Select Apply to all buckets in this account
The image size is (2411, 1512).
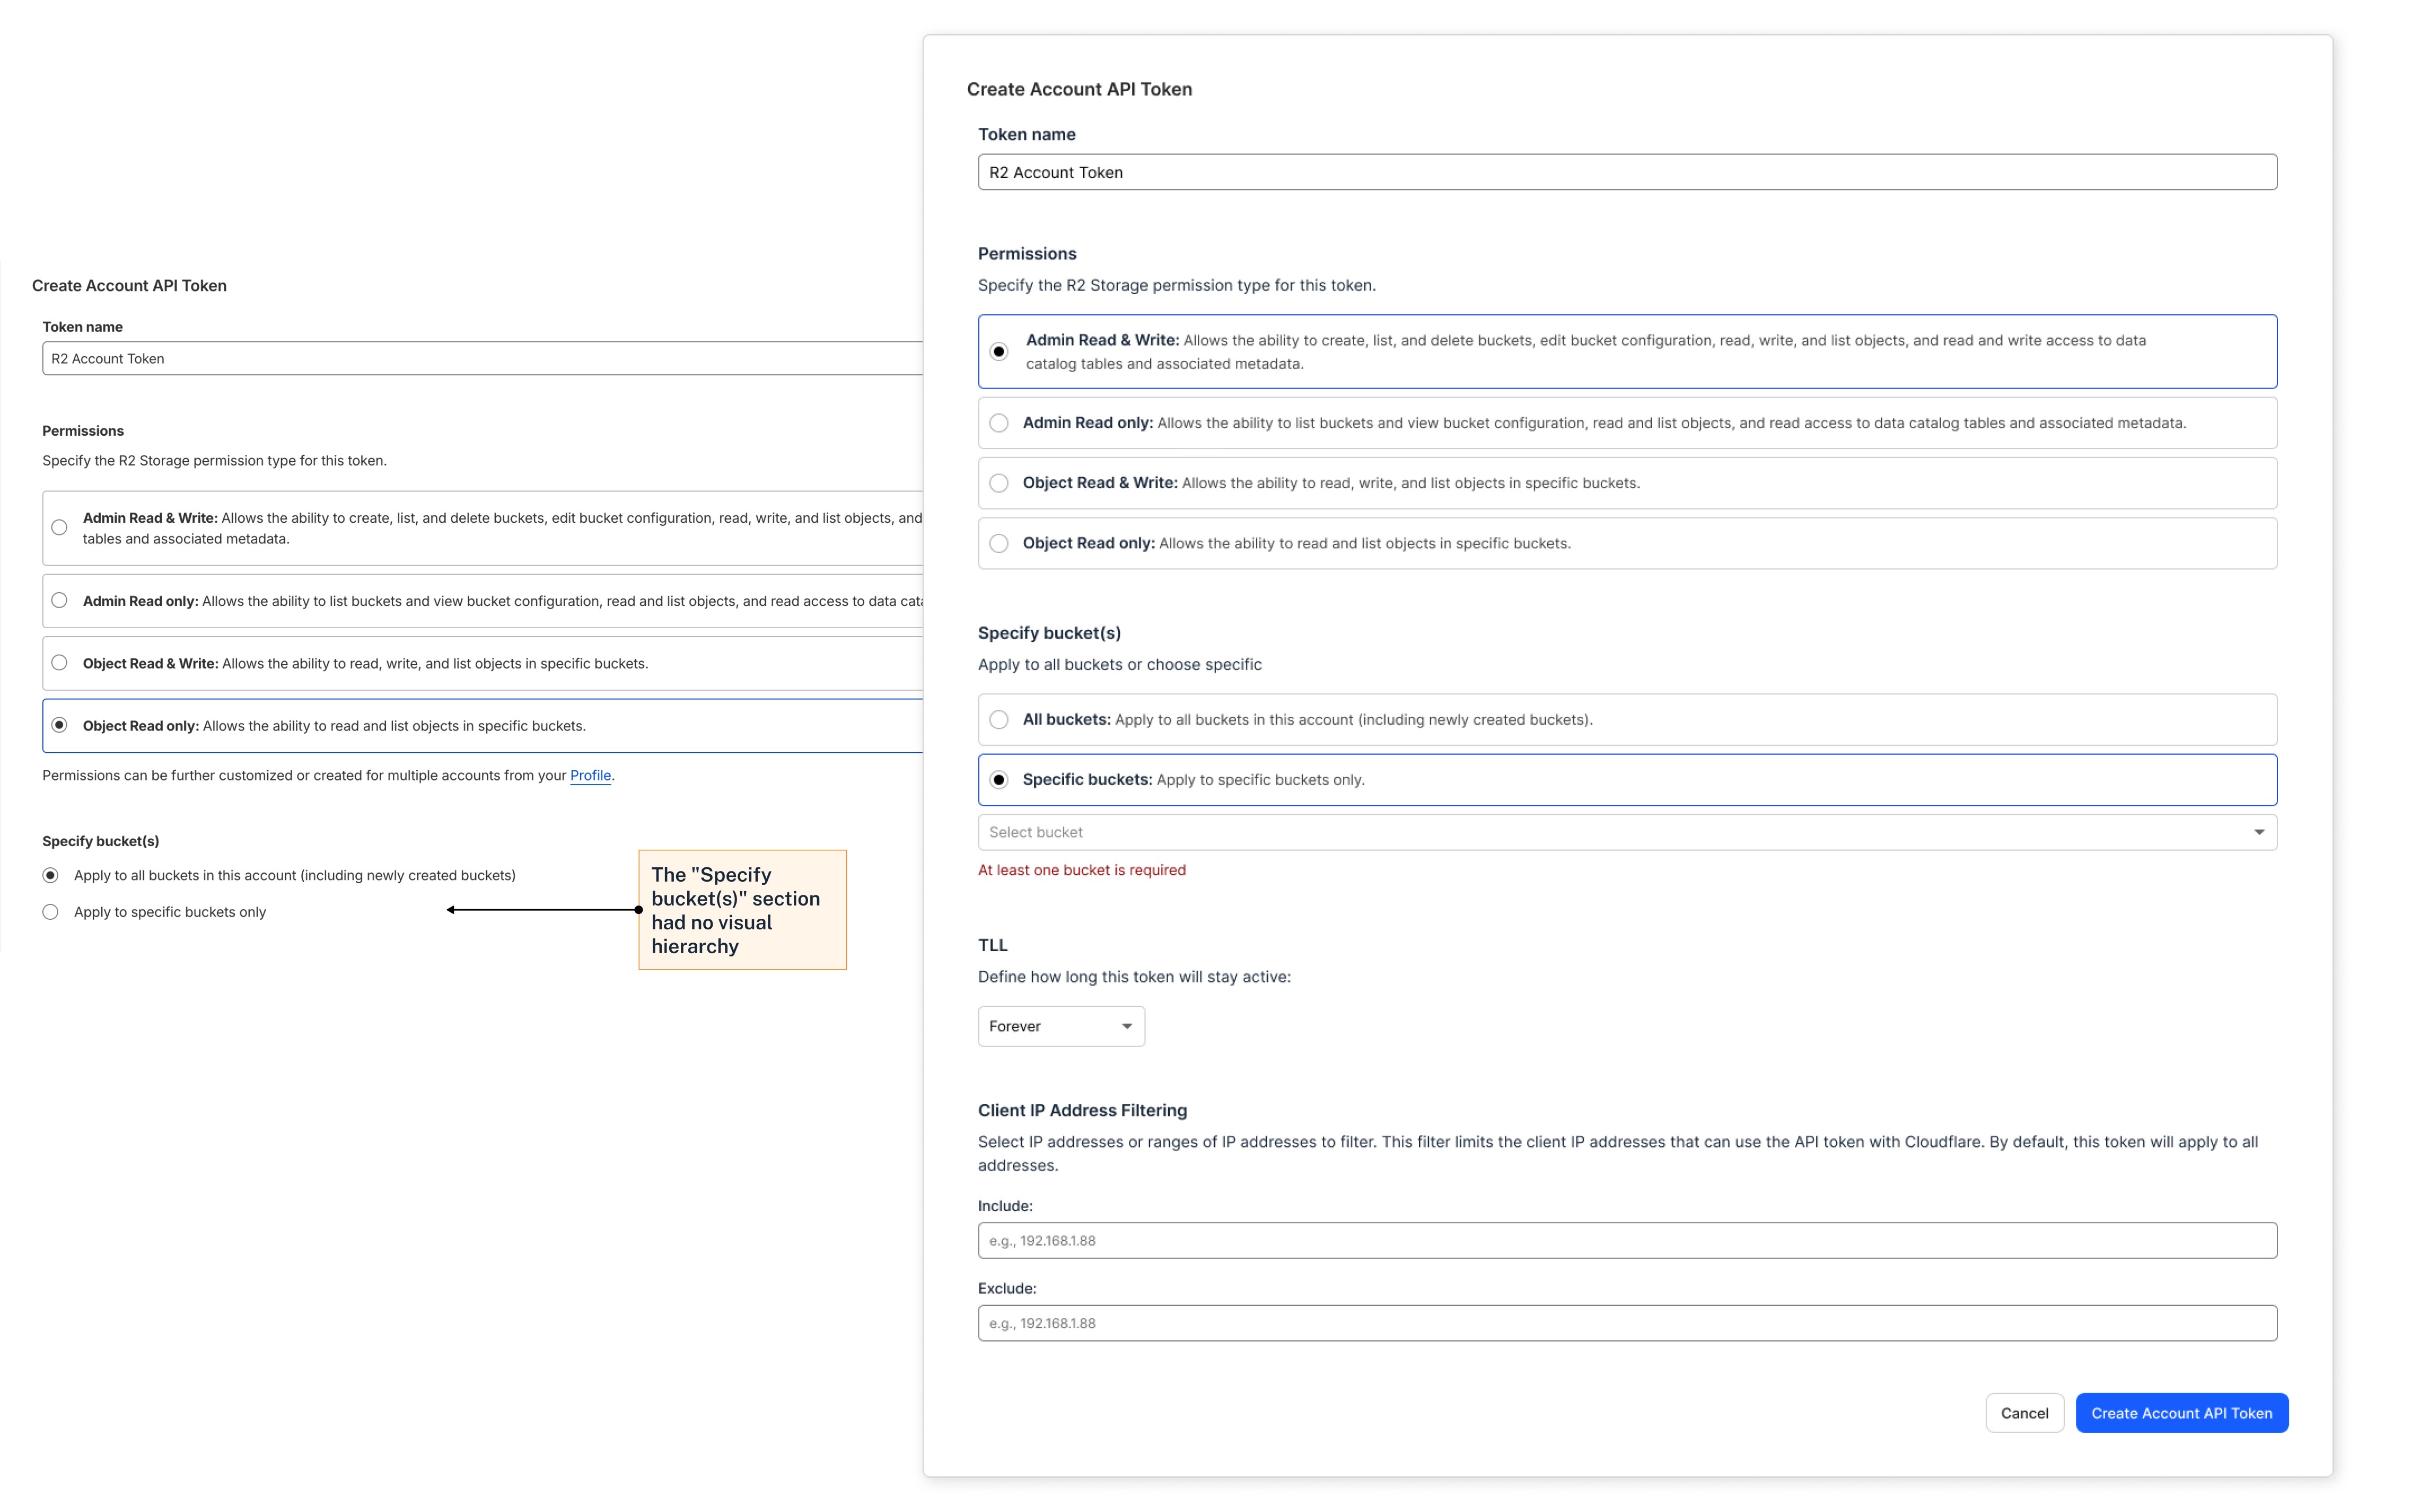pos(51,876)
